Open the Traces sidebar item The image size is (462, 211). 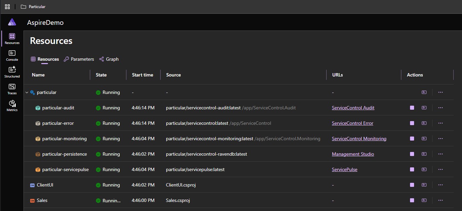point(12,89)
